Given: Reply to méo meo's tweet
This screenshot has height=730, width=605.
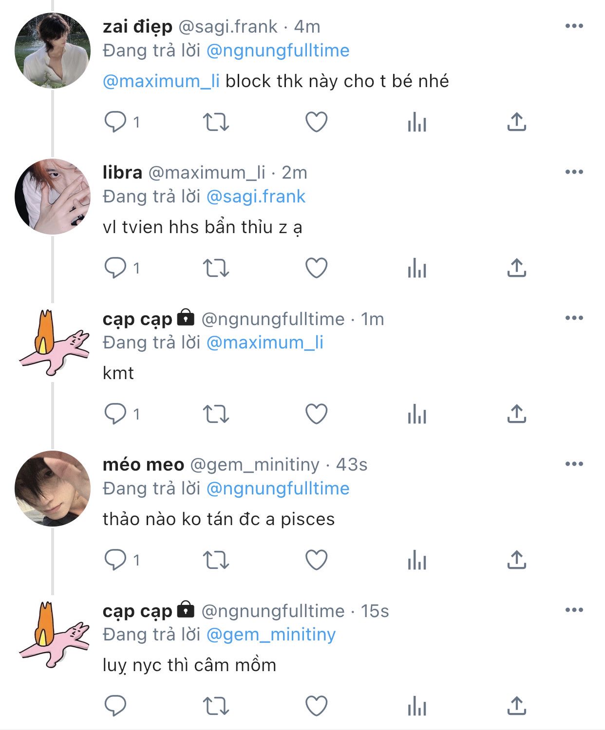Looking at the screenshot, I should click(x=115, y=560).
